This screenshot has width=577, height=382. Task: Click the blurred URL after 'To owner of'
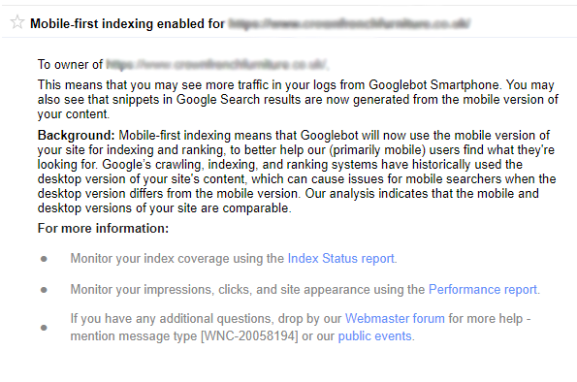click(217, 64)
